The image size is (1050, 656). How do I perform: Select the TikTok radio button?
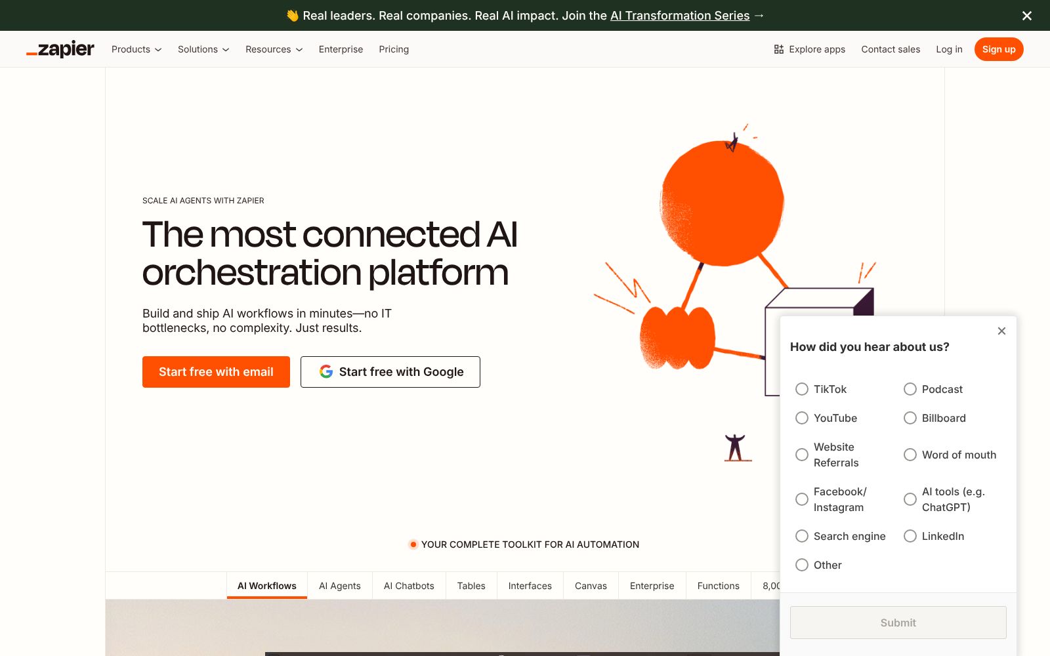click(802, 389)
